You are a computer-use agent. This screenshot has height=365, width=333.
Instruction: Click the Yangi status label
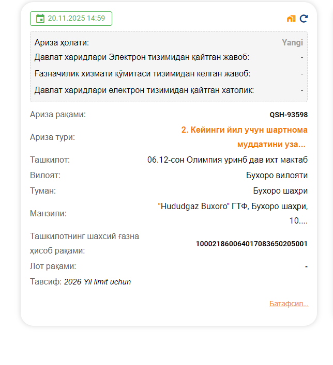292,43
